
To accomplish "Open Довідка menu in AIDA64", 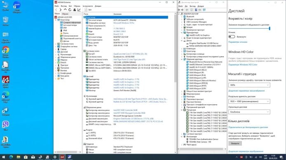I will click(98, 6).
